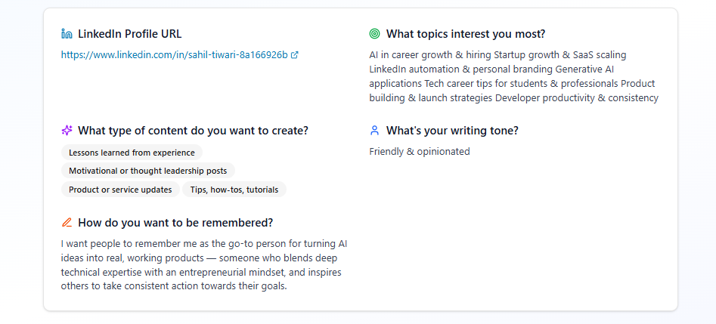
Task: Click the pencil icon beside remembered heading
Action: click(x=67, y=223)
